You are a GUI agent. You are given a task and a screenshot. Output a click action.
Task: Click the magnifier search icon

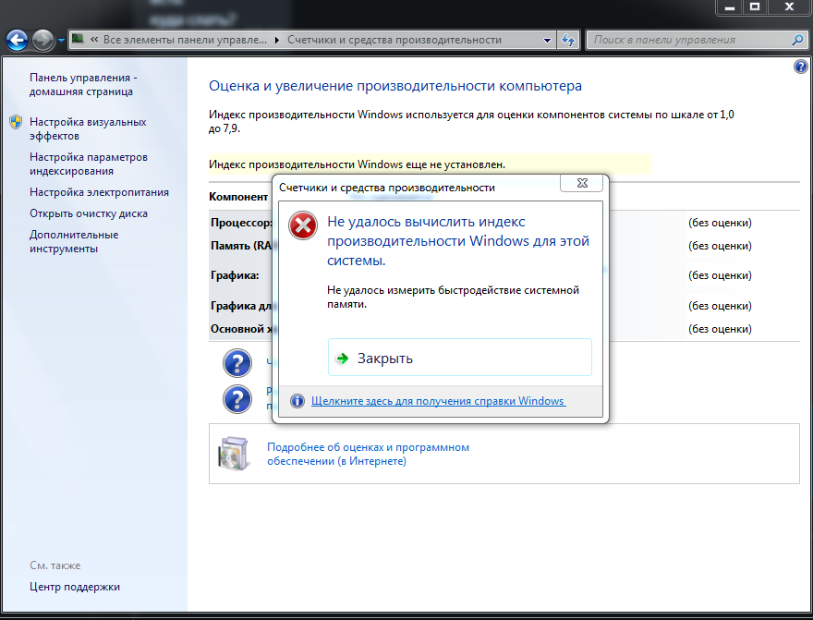(798, 40)
